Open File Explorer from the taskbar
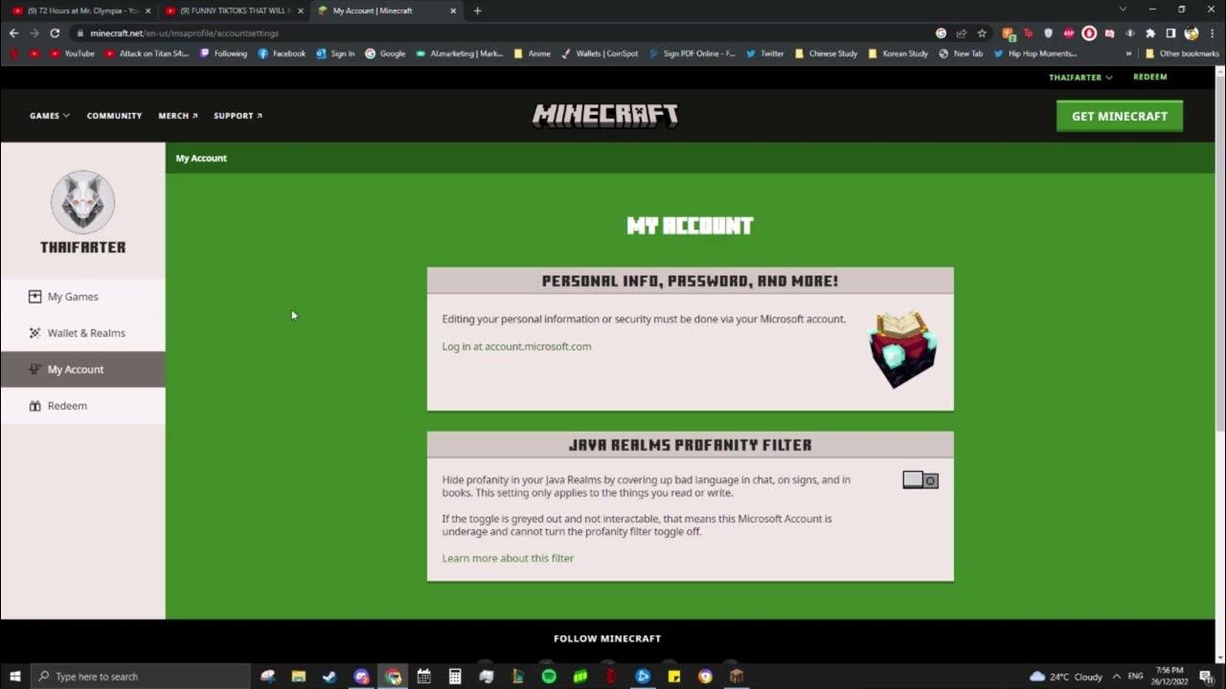The width and height of the screenshot is (1226, 689). coord(299,677)
